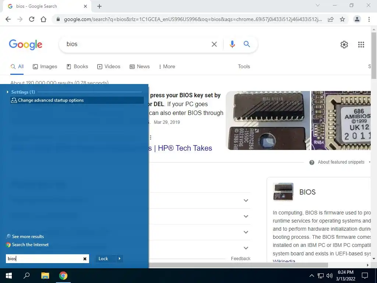Click Search the Internet

click(27, 245)
